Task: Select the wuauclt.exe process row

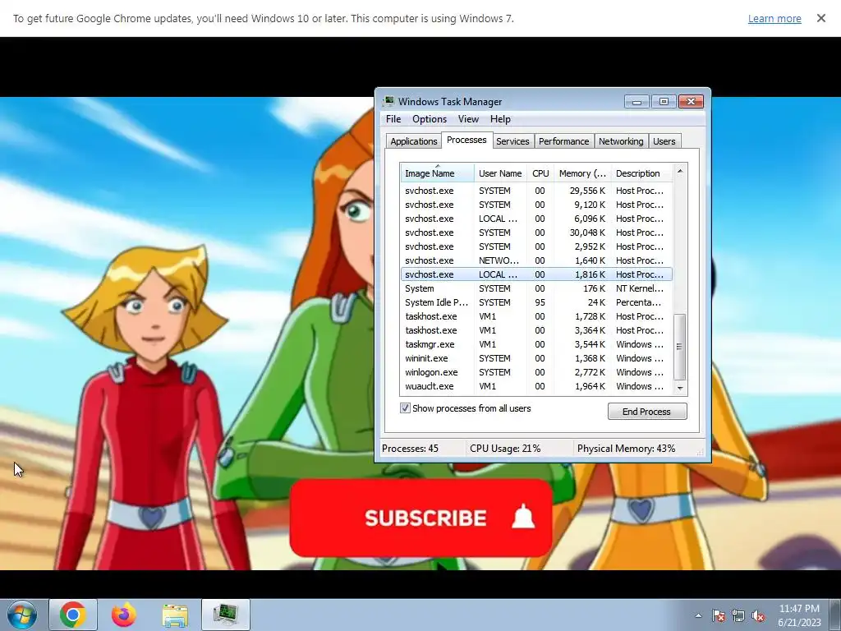Action: click(536, 386)
